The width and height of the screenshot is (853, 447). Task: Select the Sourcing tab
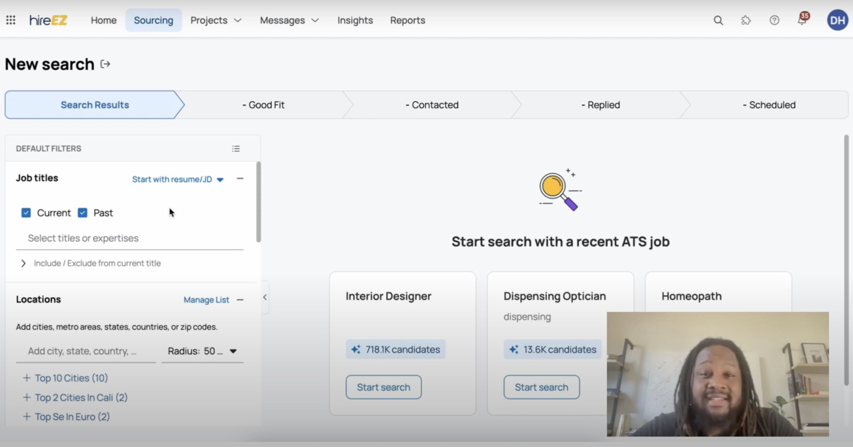click(x=153, y=20)
